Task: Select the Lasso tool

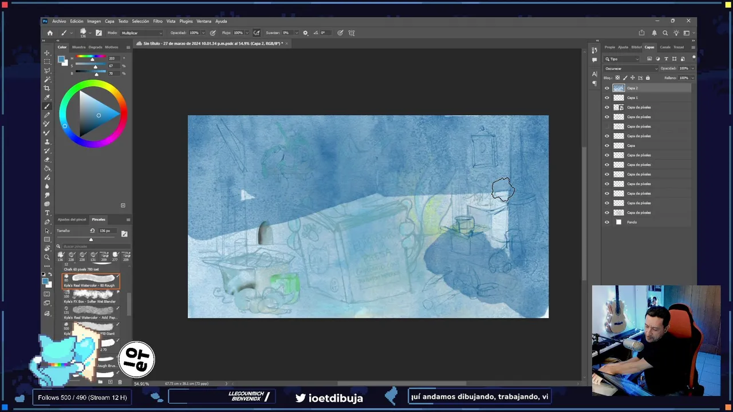Action: 47,70
